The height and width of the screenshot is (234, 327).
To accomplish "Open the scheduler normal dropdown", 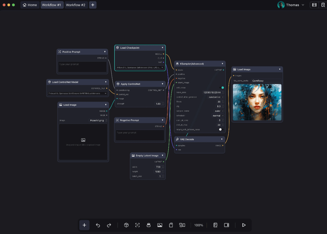I will [218, 116].
